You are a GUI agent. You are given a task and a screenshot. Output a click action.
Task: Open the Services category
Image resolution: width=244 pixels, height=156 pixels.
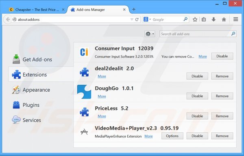(x=41, y=120)
